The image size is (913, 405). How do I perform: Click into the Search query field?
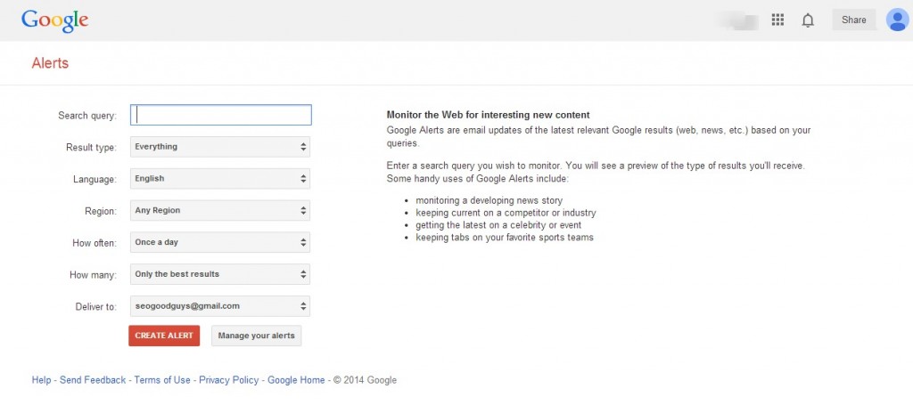(x=221, y=115)
